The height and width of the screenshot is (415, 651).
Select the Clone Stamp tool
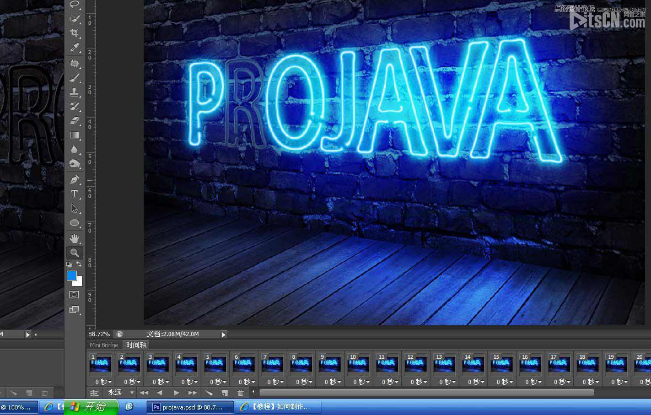[x=73, y=91]
